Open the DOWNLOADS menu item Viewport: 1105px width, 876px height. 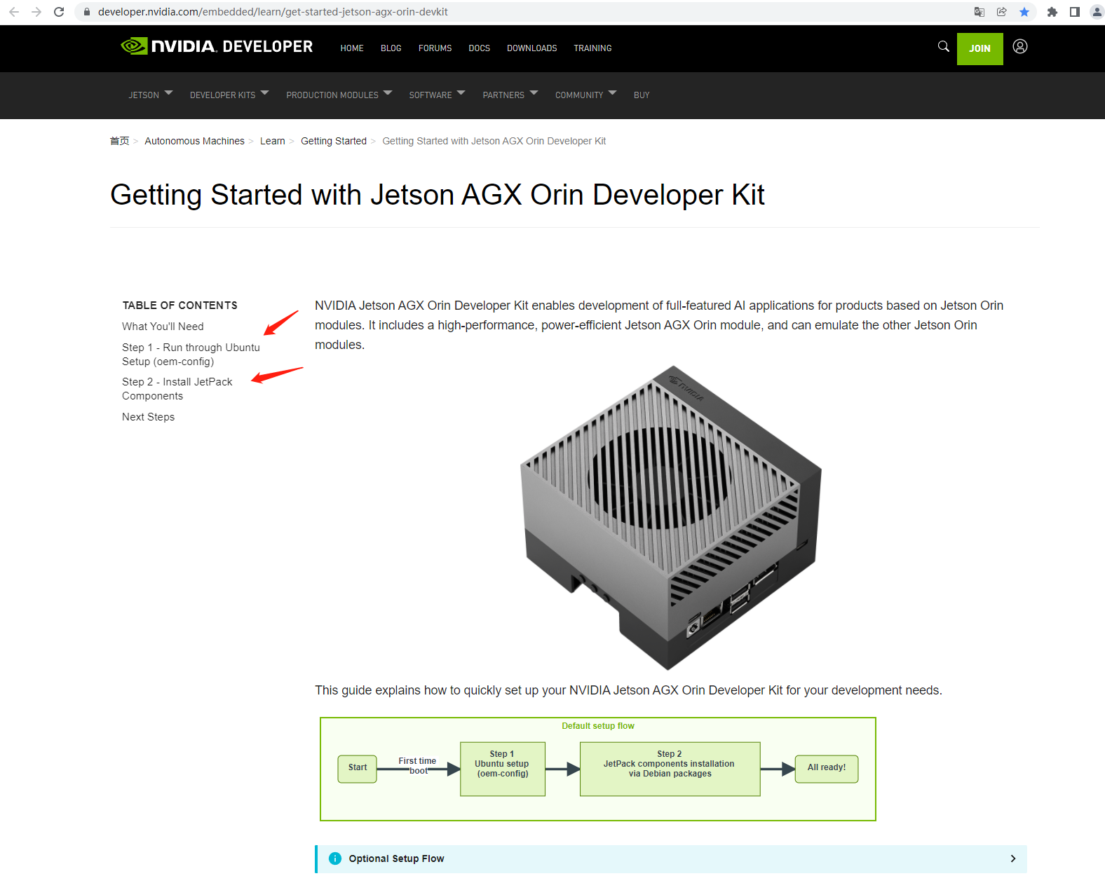pyautogui.click(x=532, y=48)
